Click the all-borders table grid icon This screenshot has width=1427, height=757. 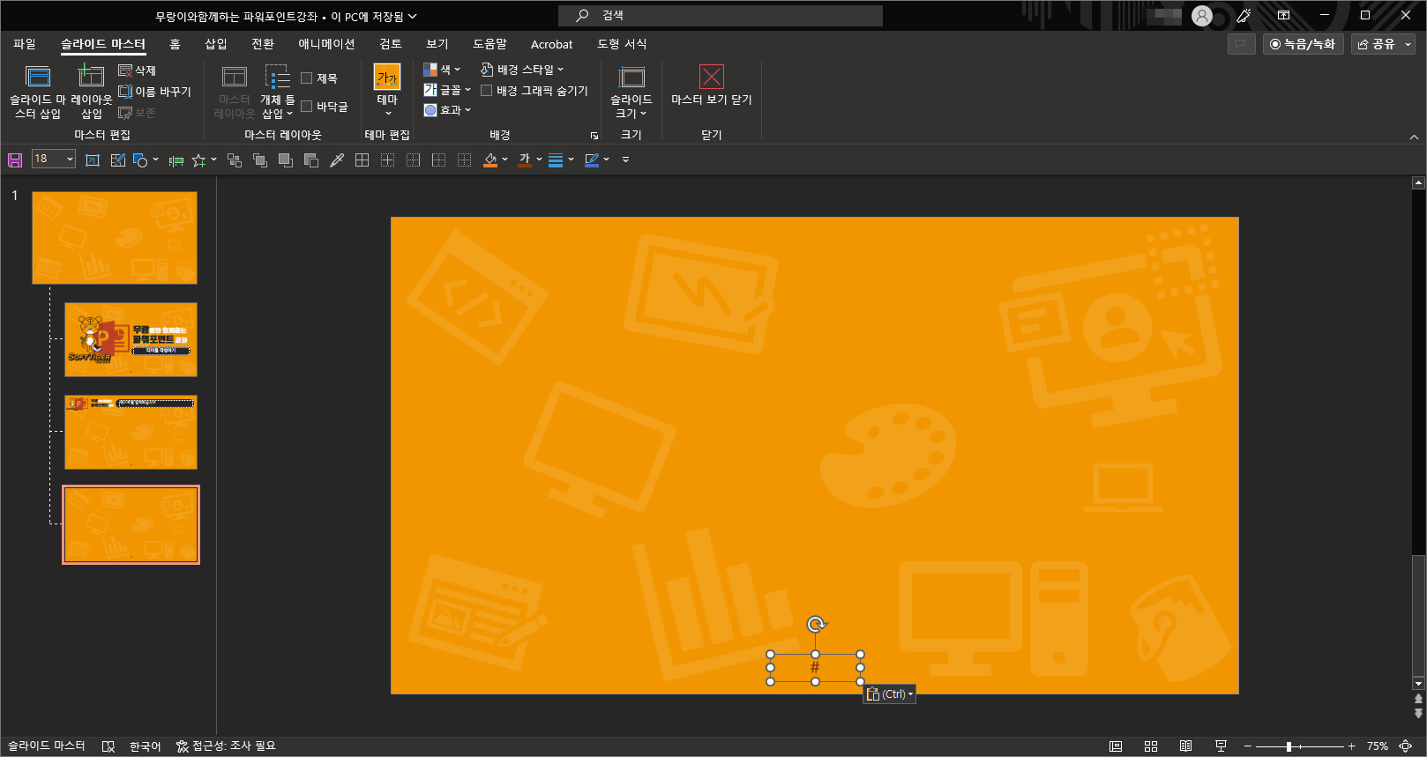coord(362,160)
